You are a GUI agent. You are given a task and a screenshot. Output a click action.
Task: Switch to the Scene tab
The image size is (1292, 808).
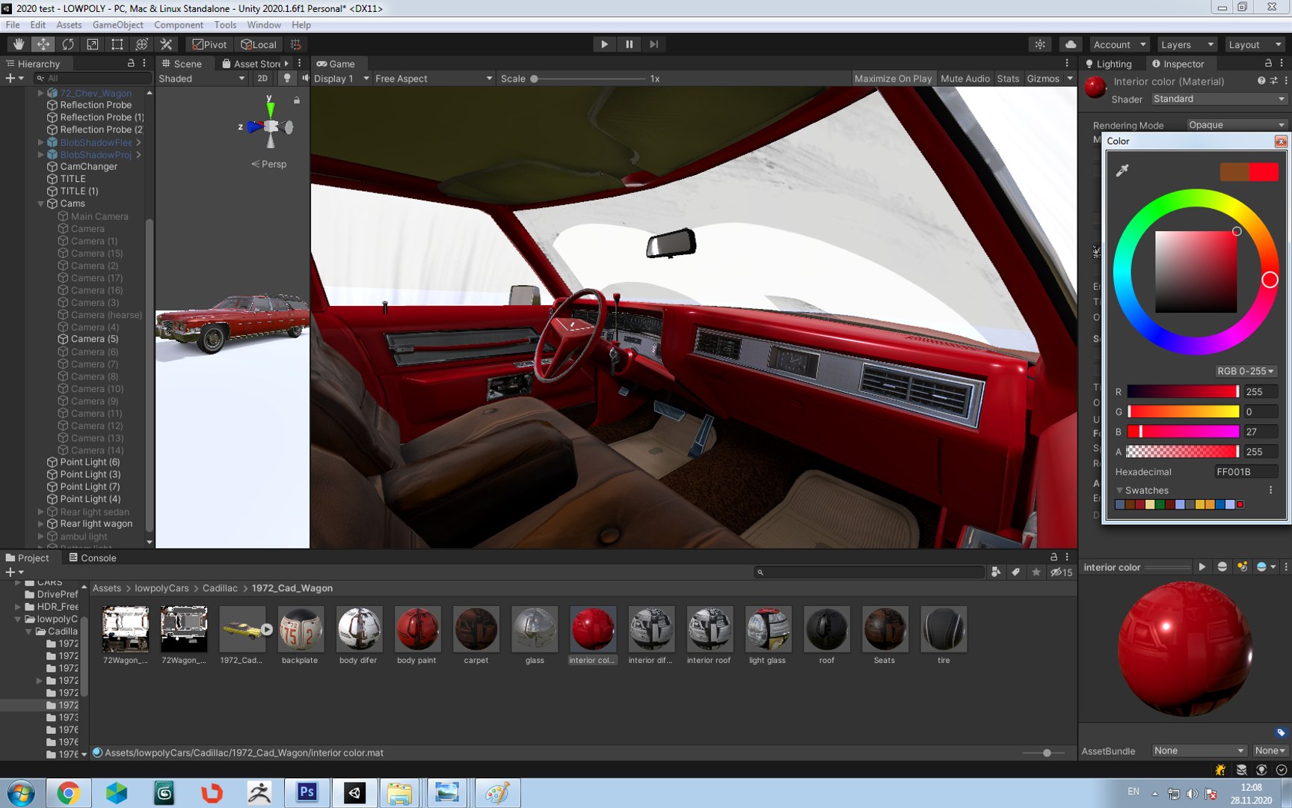tap(182, 64)
